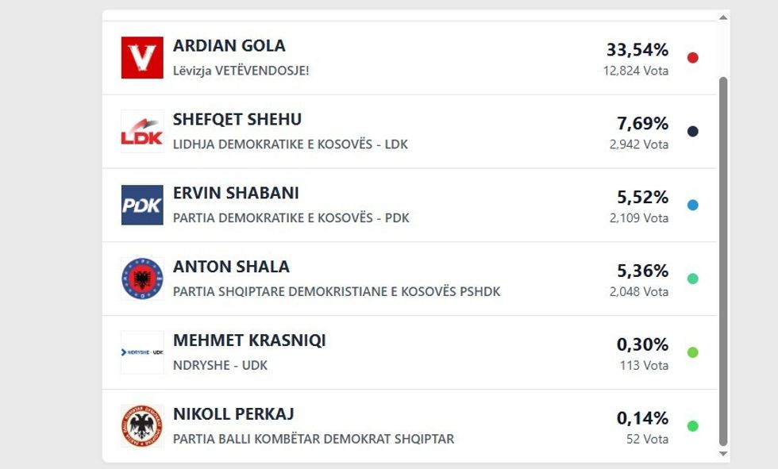
Task: Click the blue PDK party logo
Action: (x=142, y=206)
